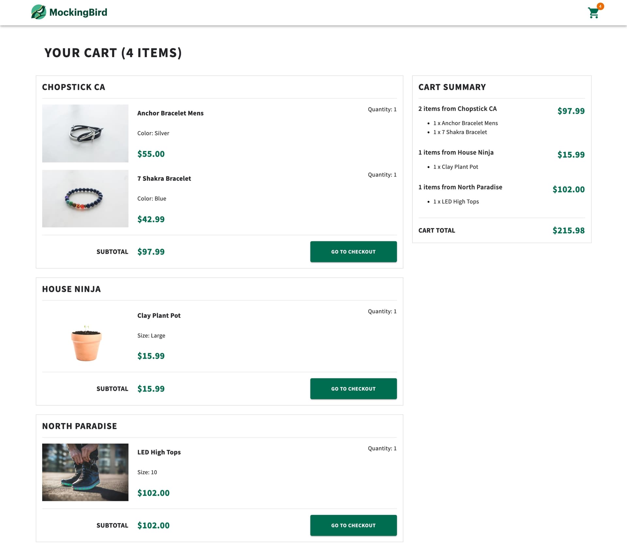Click the orange cart count badge
The height and width of the screenshot is (554, 627).
[600, 6]
